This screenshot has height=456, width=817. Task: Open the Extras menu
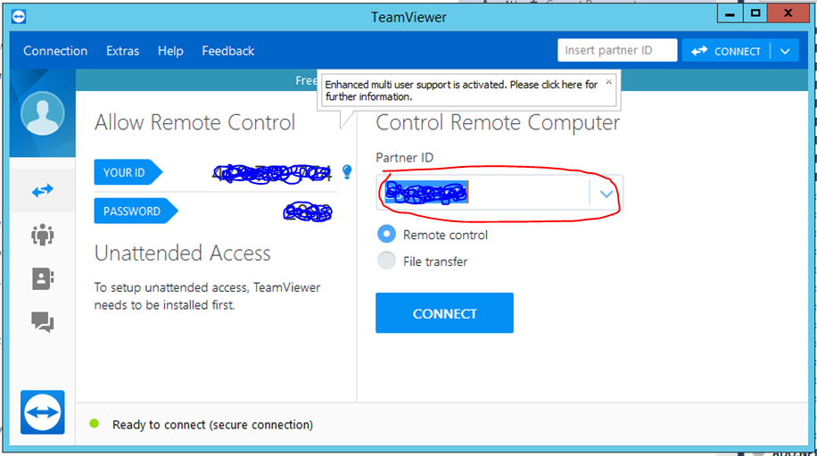point(122,51)
